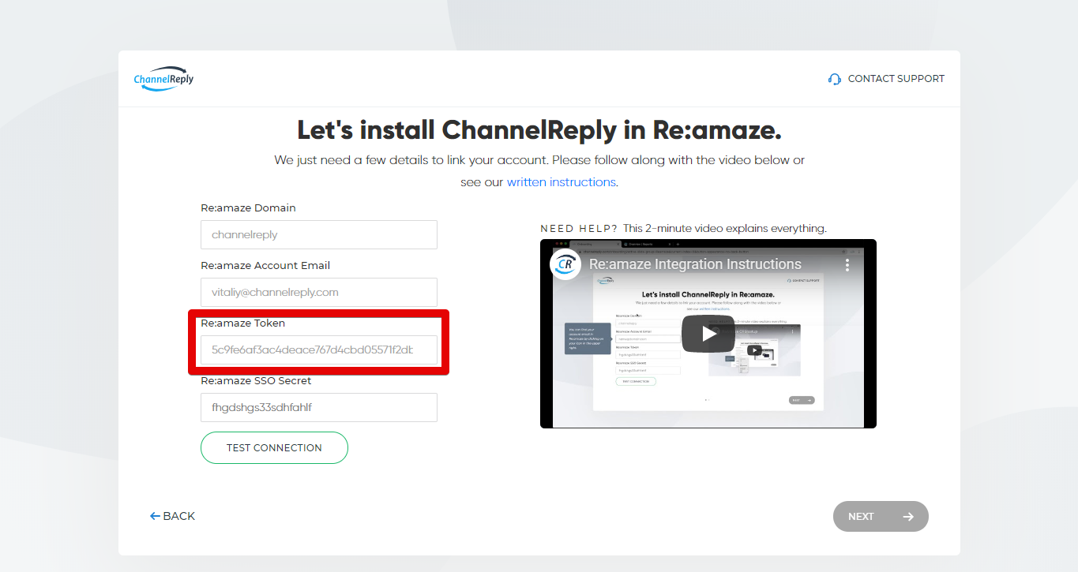Viewport: 1078px width, 572px height.
Task: Focus the Re:amaze Account Email field
Action: pos(319,293)
